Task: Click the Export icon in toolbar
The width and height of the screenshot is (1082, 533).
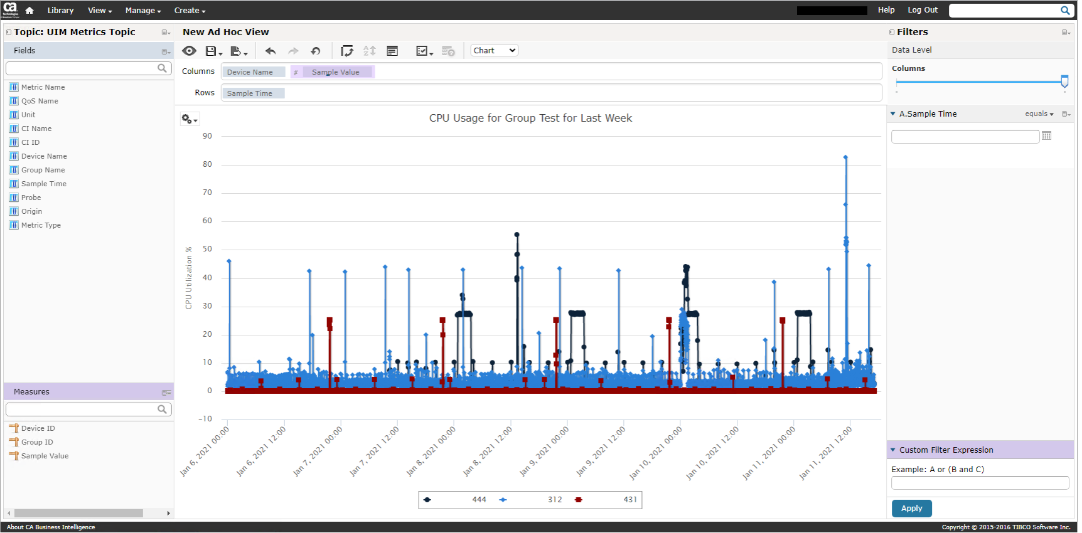Action: (237, 51)
